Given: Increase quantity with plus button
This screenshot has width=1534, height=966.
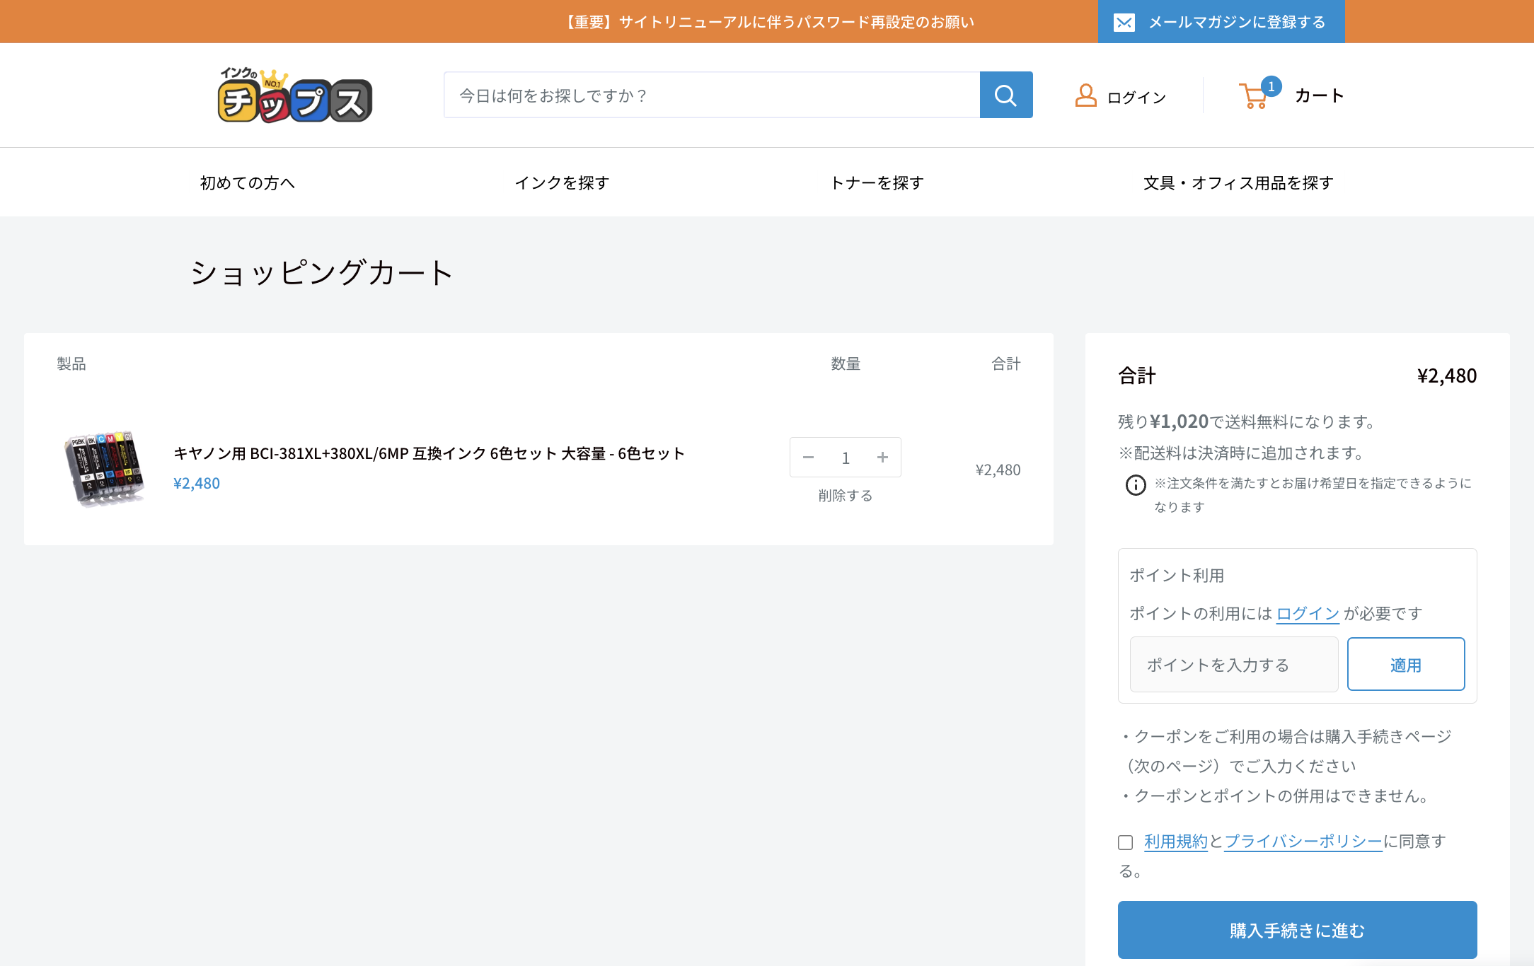Looking at the screenshot, I should click(x=882, y=458).
